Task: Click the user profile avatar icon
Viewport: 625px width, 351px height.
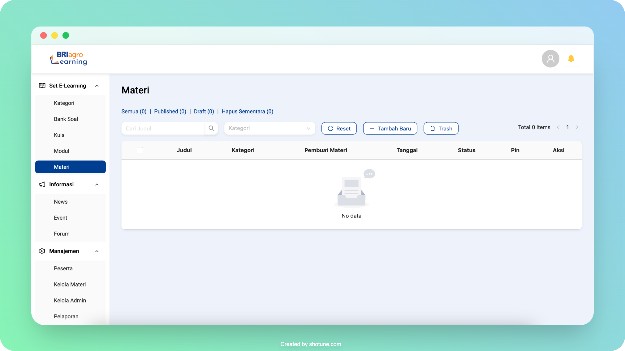Action: (x=550, y=59)
